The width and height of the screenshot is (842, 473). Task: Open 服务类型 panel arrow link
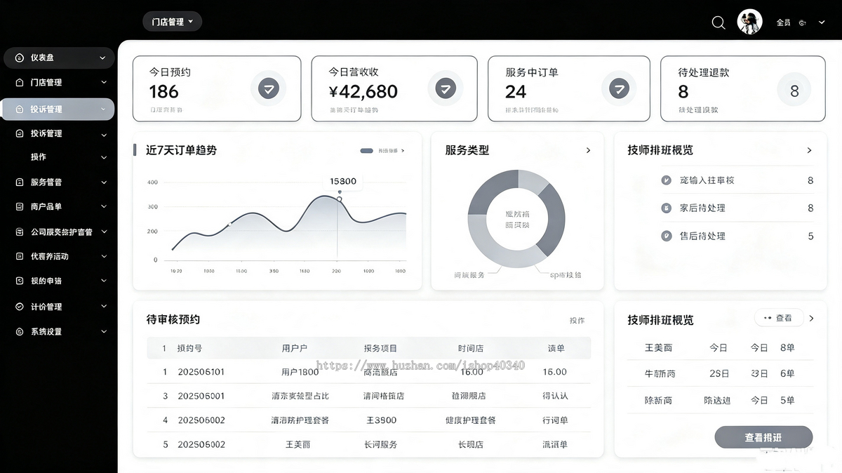[588, 150]
